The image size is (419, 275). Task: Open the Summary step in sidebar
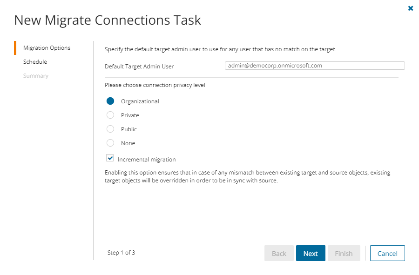click(x=35, y=76)
